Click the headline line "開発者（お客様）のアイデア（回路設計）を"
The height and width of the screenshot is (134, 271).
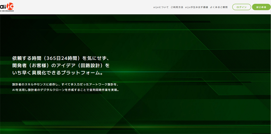click(61, 65)
